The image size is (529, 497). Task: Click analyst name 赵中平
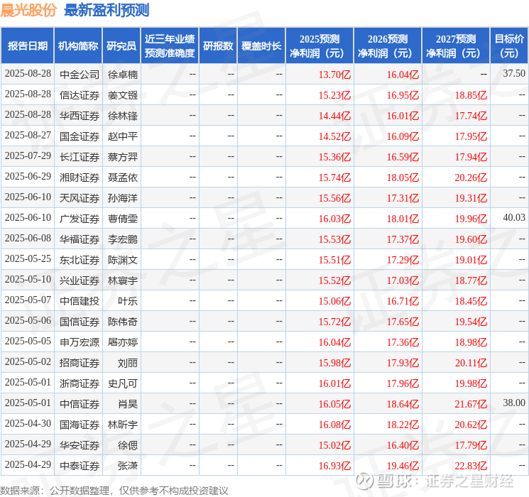coord(122,136)
